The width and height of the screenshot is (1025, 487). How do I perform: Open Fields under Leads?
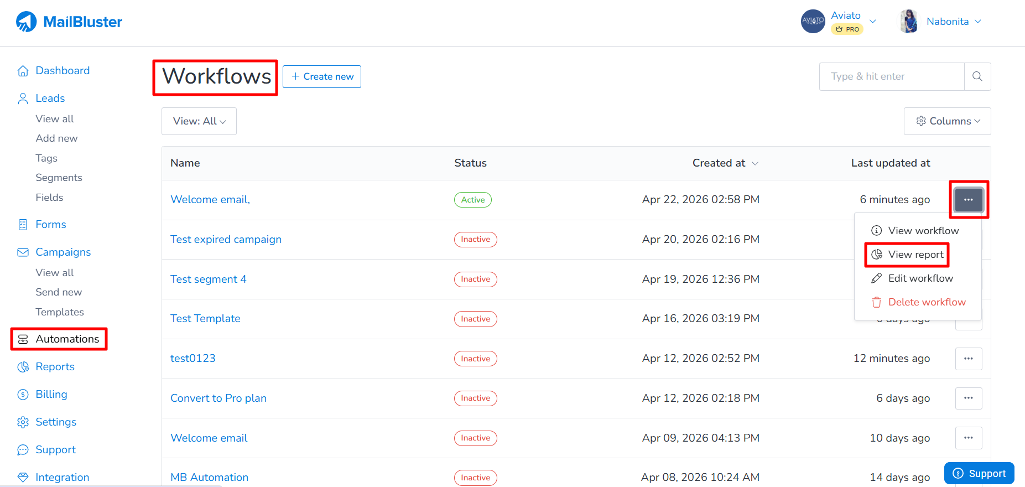click(x=49, y=198)
